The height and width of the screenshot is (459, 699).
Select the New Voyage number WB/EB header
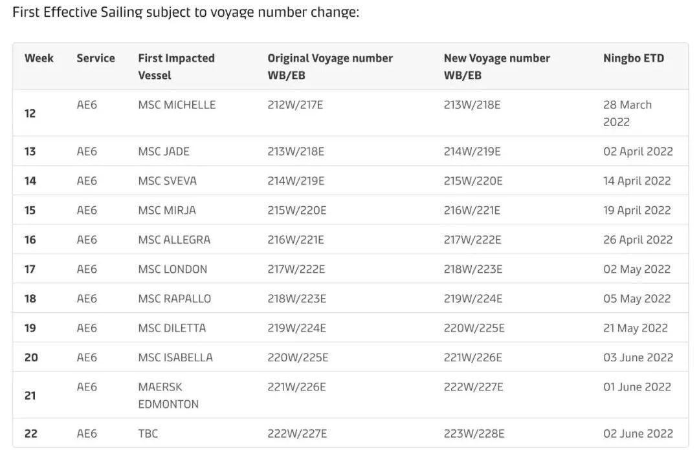(496, 66)
